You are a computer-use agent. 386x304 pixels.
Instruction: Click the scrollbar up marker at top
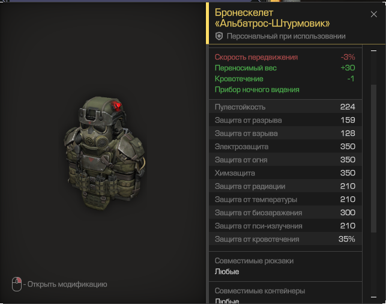pos(373,50)
